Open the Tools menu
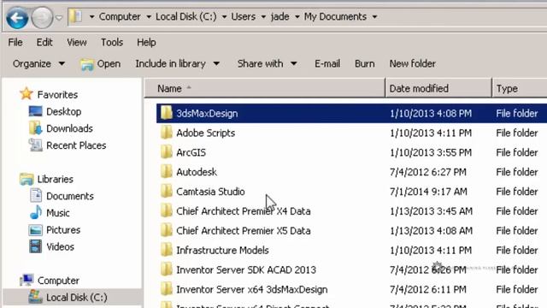Screen dimensions: 547x308 (112, 42)
